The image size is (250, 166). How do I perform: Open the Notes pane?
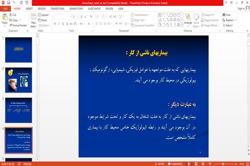click(x=160, y=164)
